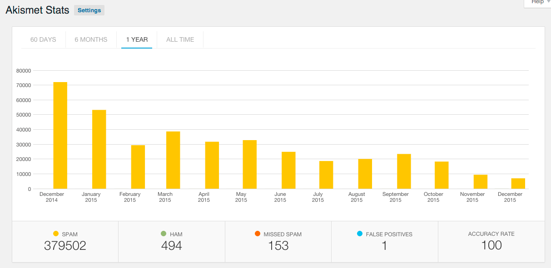Click the yellow Spam legend dot
This screenshot has height=268, width=551.
(x=56, y=234)
